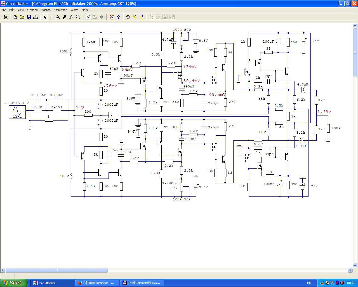Create a new circuit file
The image size is (358, 287).
15,17
